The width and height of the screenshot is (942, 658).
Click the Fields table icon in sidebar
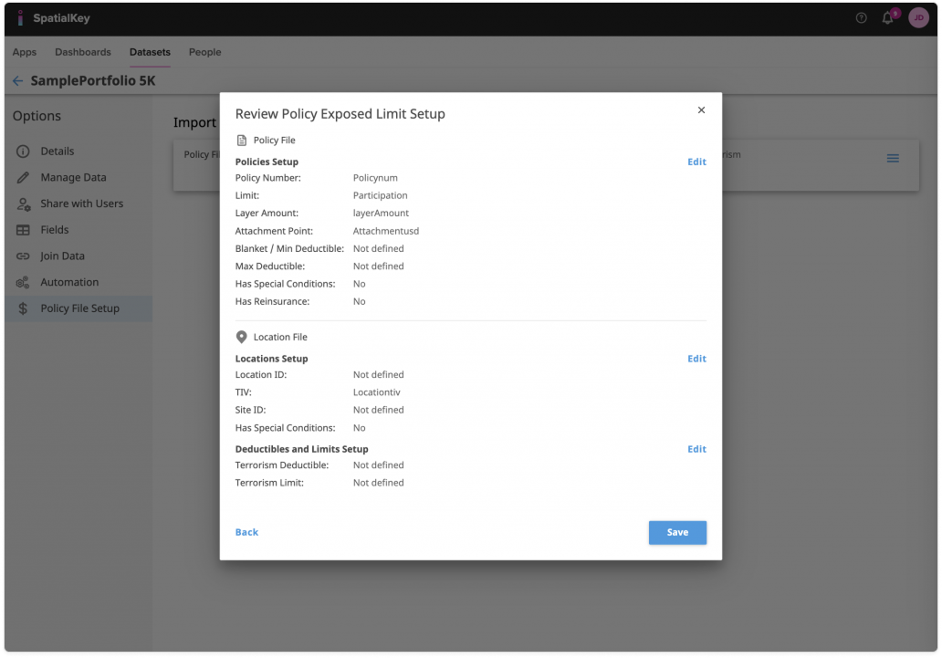tap(23, 230)
